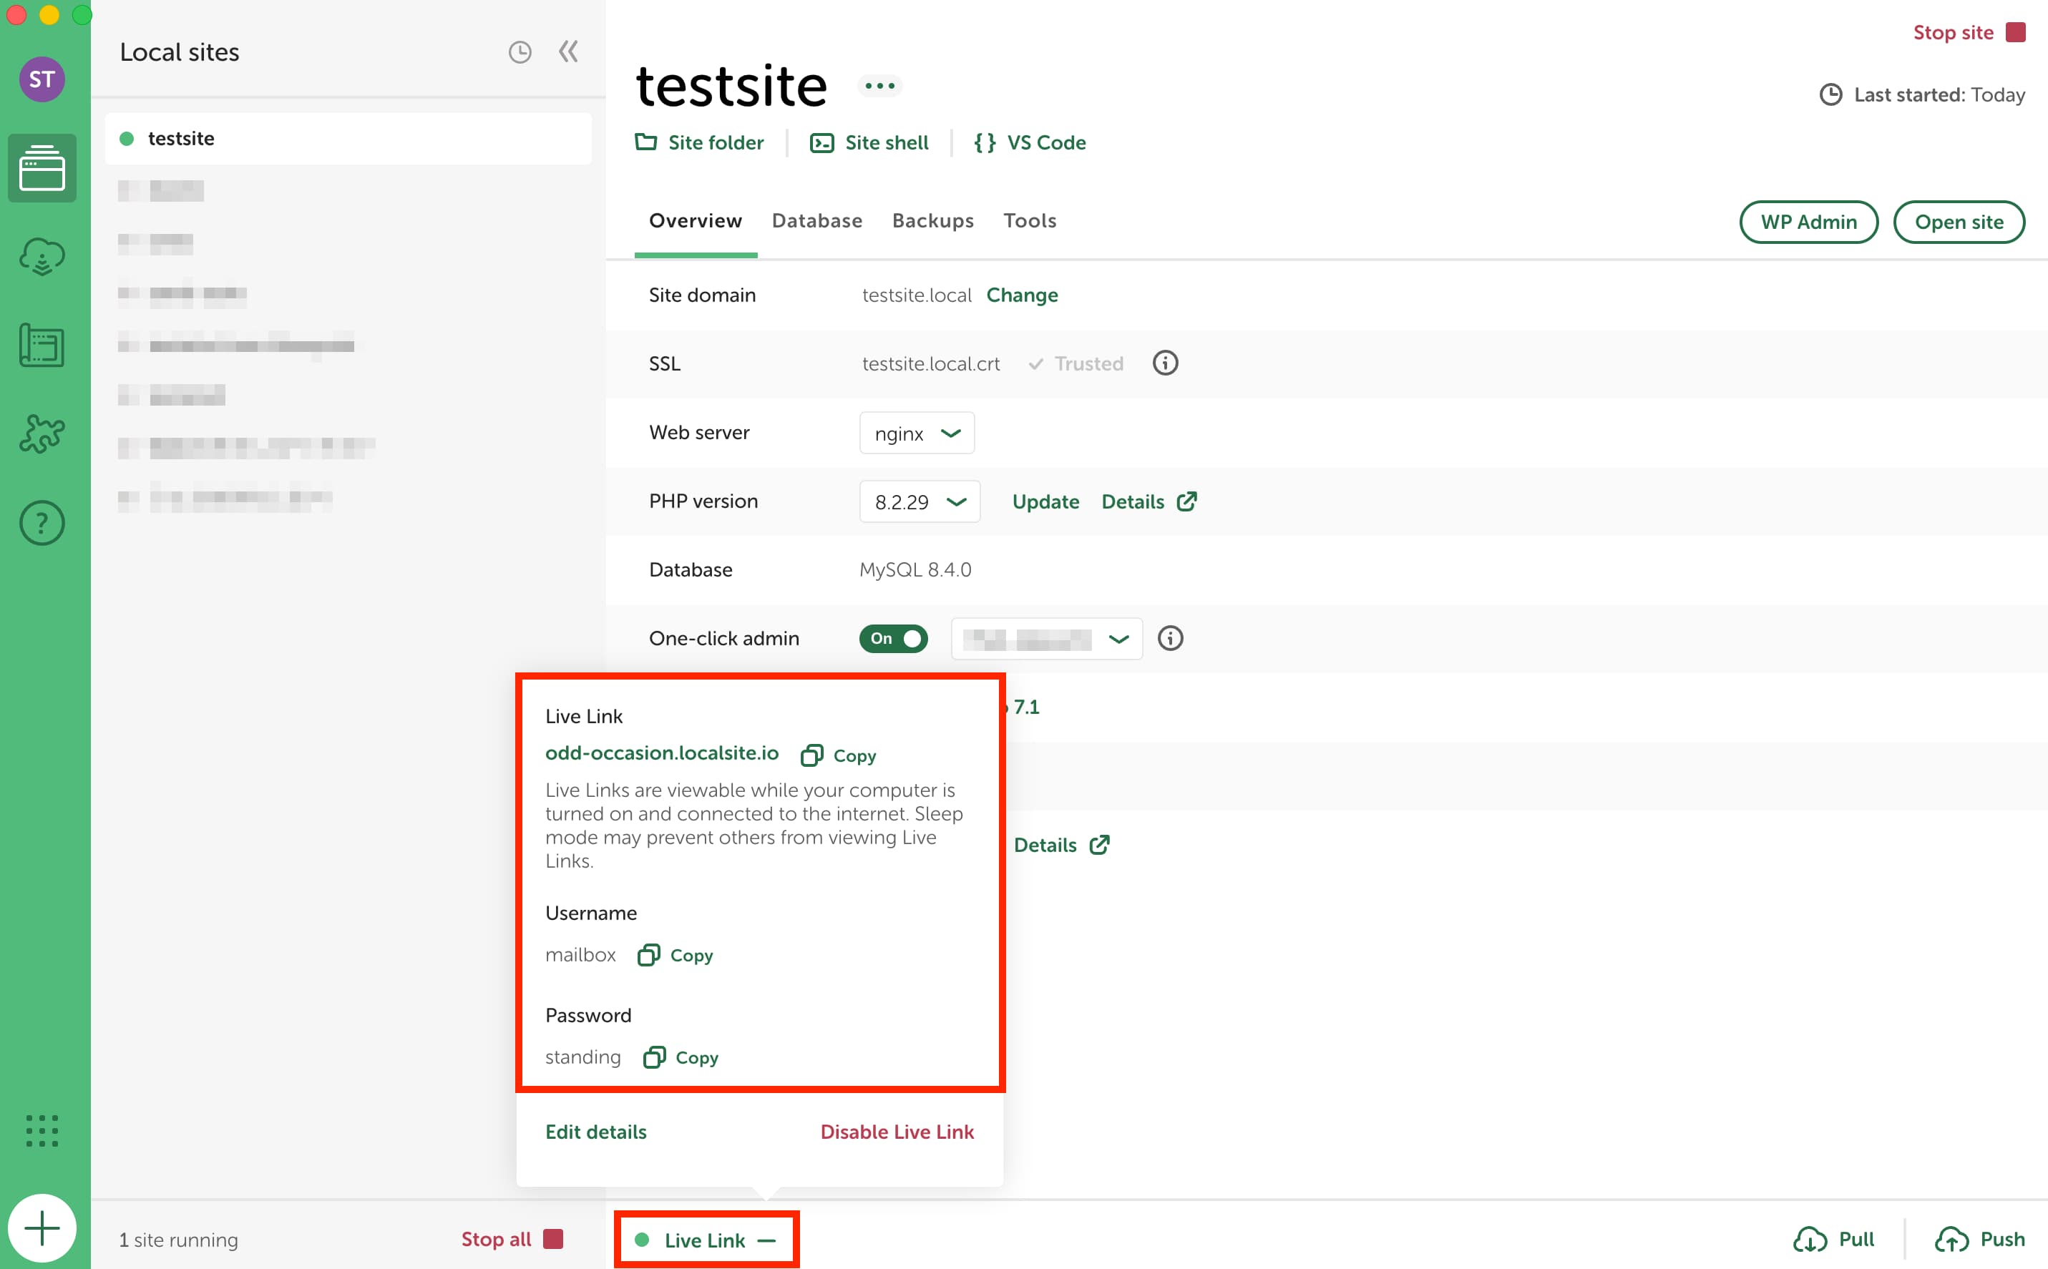Show SSL info icon
The width and height of the screenshot is (2048, 1269).
point(1165,363)
